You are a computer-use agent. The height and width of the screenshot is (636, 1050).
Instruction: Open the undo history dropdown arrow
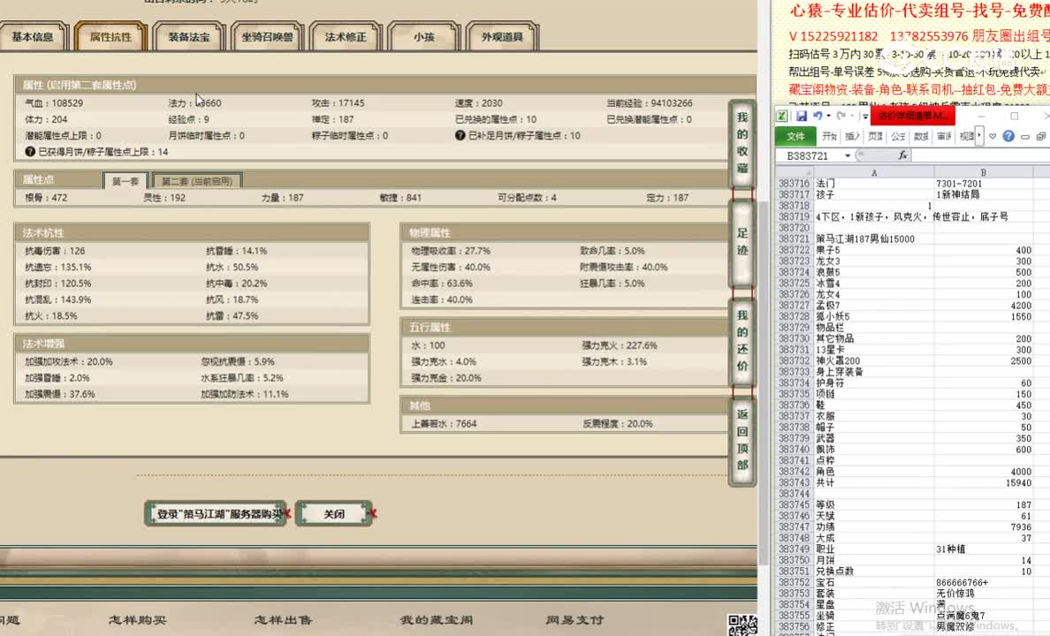828,116
